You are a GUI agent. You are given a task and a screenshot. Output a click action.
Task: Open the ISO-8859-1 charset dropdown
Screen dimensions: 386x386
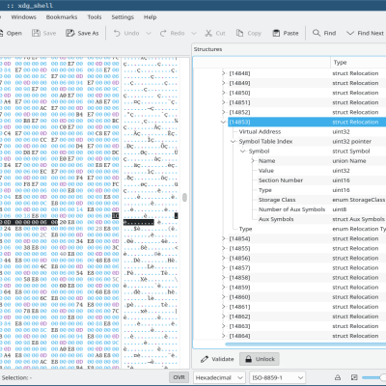[277, 377]
